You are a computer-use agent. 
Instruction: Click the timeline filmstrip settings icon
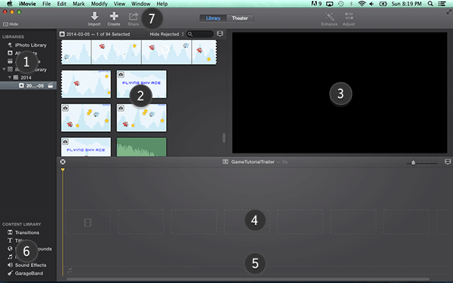(x=448, y=161)
